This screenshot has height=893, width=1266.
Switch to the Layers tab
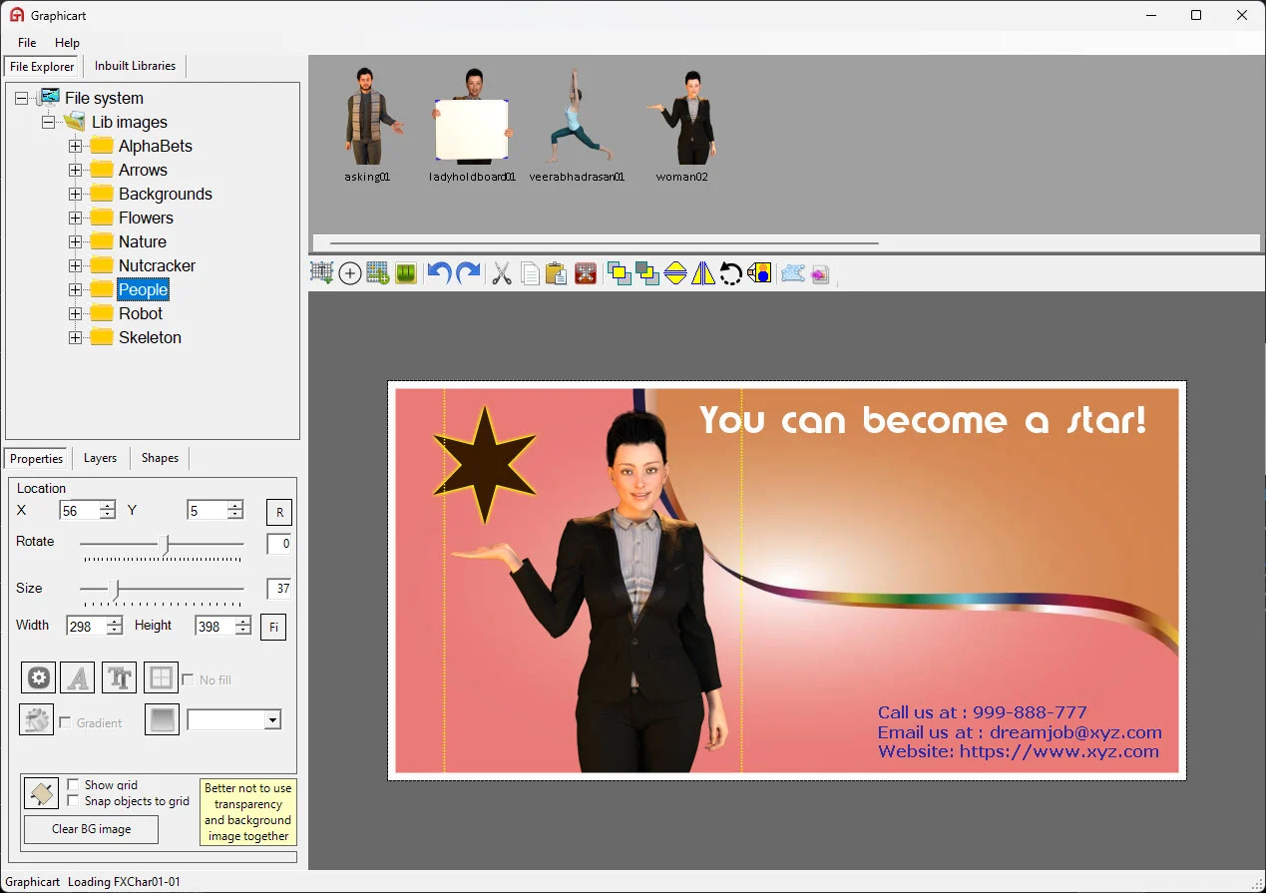100,458
